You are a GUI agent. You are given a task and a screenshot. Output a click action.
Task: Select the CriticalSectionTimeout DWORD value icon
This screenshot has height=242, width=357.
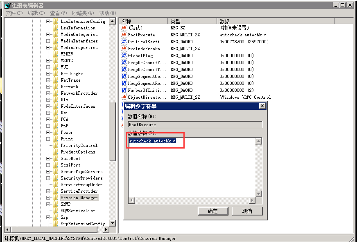[x=124, y=42]
